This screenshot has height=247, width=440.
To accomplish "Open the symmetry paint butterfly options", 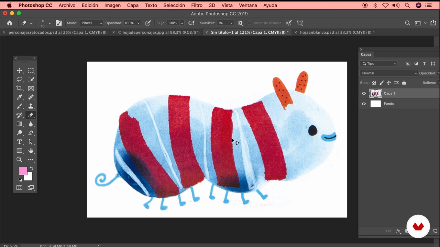I will tap(300, 23).
